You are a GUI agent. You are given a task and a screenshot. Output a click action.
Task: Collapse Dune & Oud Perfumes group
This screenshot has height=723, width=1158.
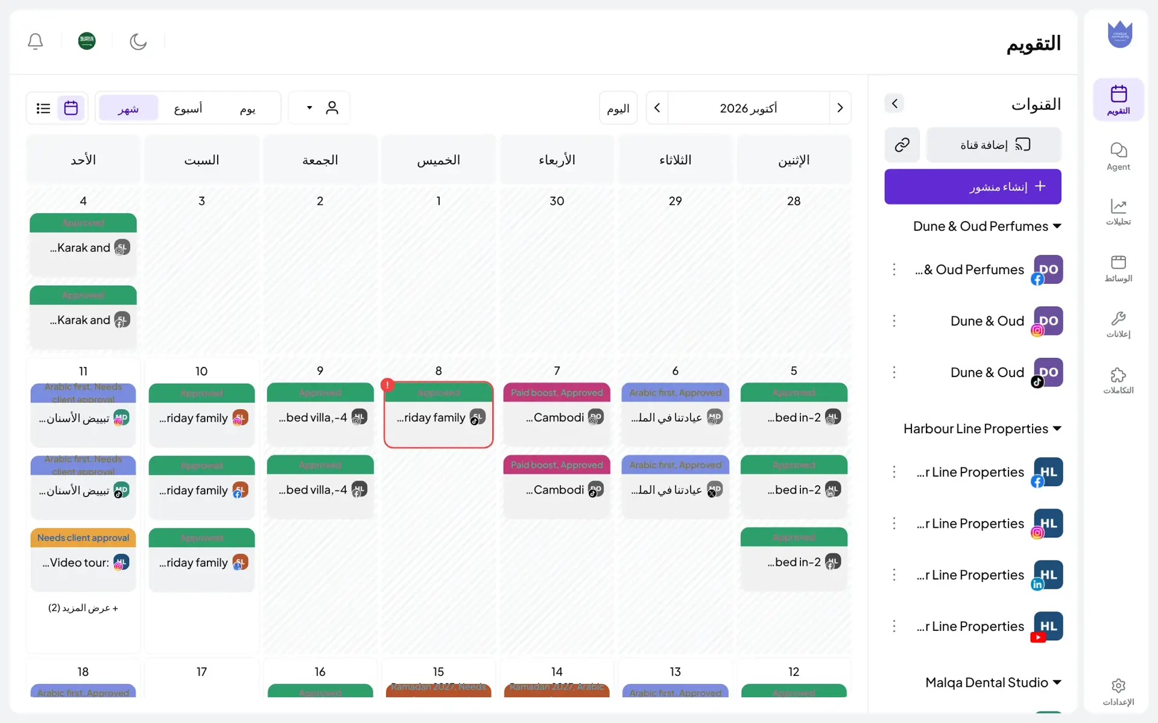tap(987, 226)
